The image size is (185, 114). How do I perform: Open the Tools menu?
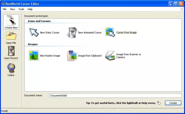[x=21, y=9]
